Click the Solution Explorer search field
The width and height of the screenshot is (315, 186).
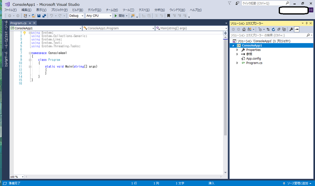(268, 35)
